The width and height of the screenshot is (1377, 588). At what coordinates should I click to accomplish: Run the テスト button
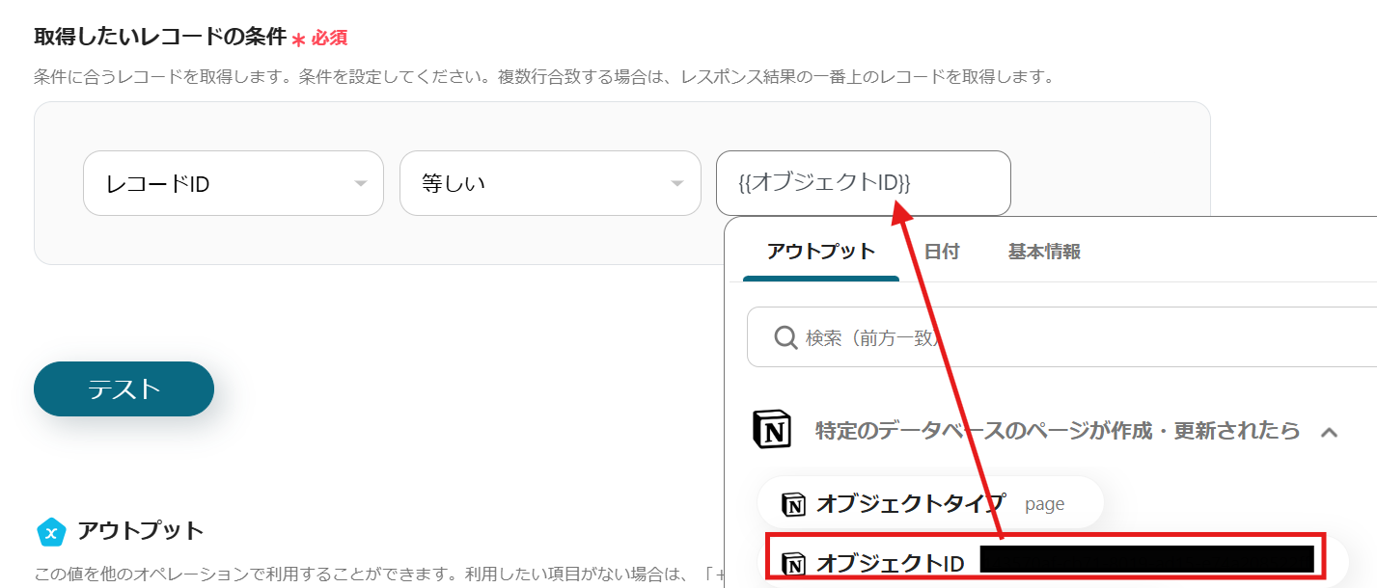pos(124,388)
